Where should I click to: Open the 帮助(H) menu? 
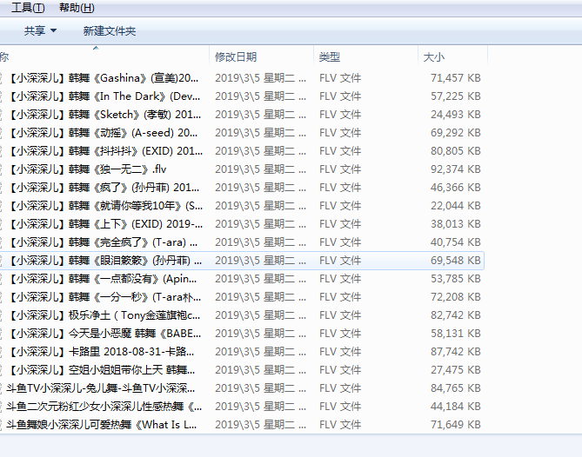[77, 8]
